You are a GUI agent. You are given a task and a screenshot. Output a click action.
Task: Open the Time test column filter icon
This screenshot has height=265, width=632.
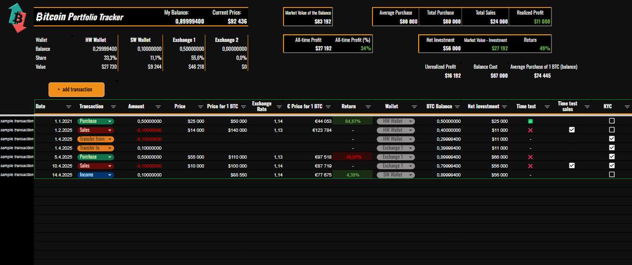coord(547,106)
